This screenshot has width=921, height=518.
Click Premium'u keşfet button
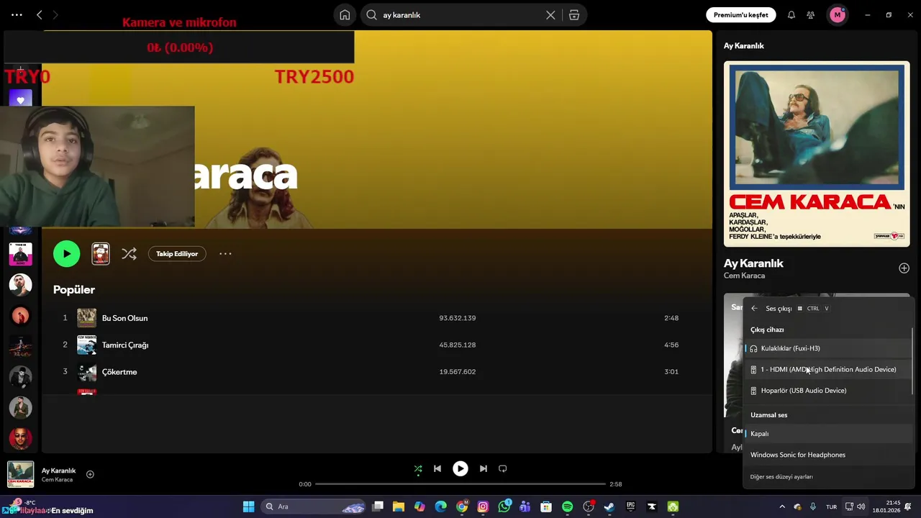(740, 14)
